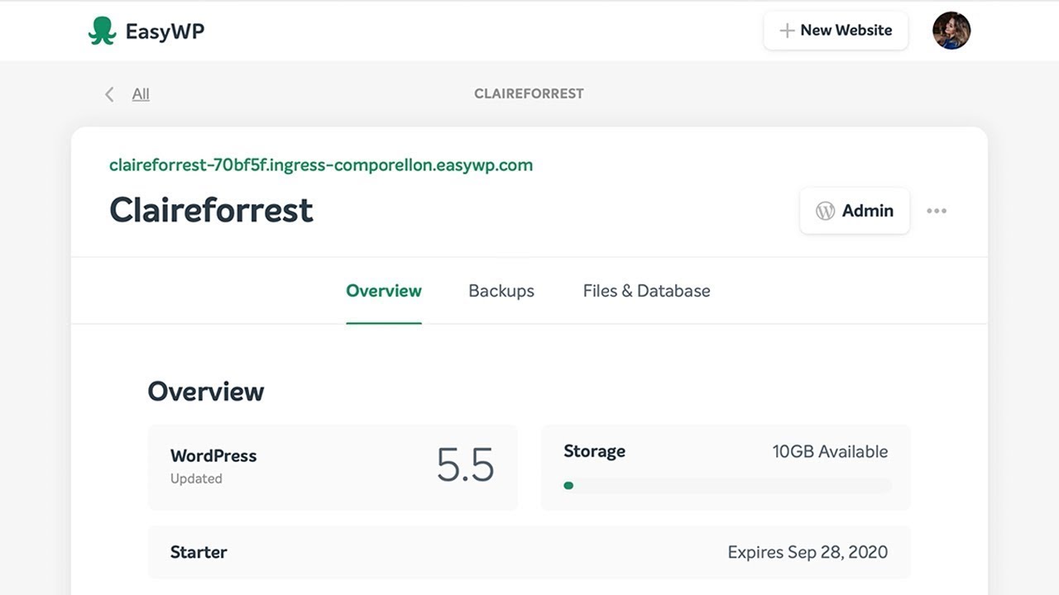This screenshot has width=1059, height=595.
Task: Open WordPress admin via the WordPress icon
Action: 824,211
